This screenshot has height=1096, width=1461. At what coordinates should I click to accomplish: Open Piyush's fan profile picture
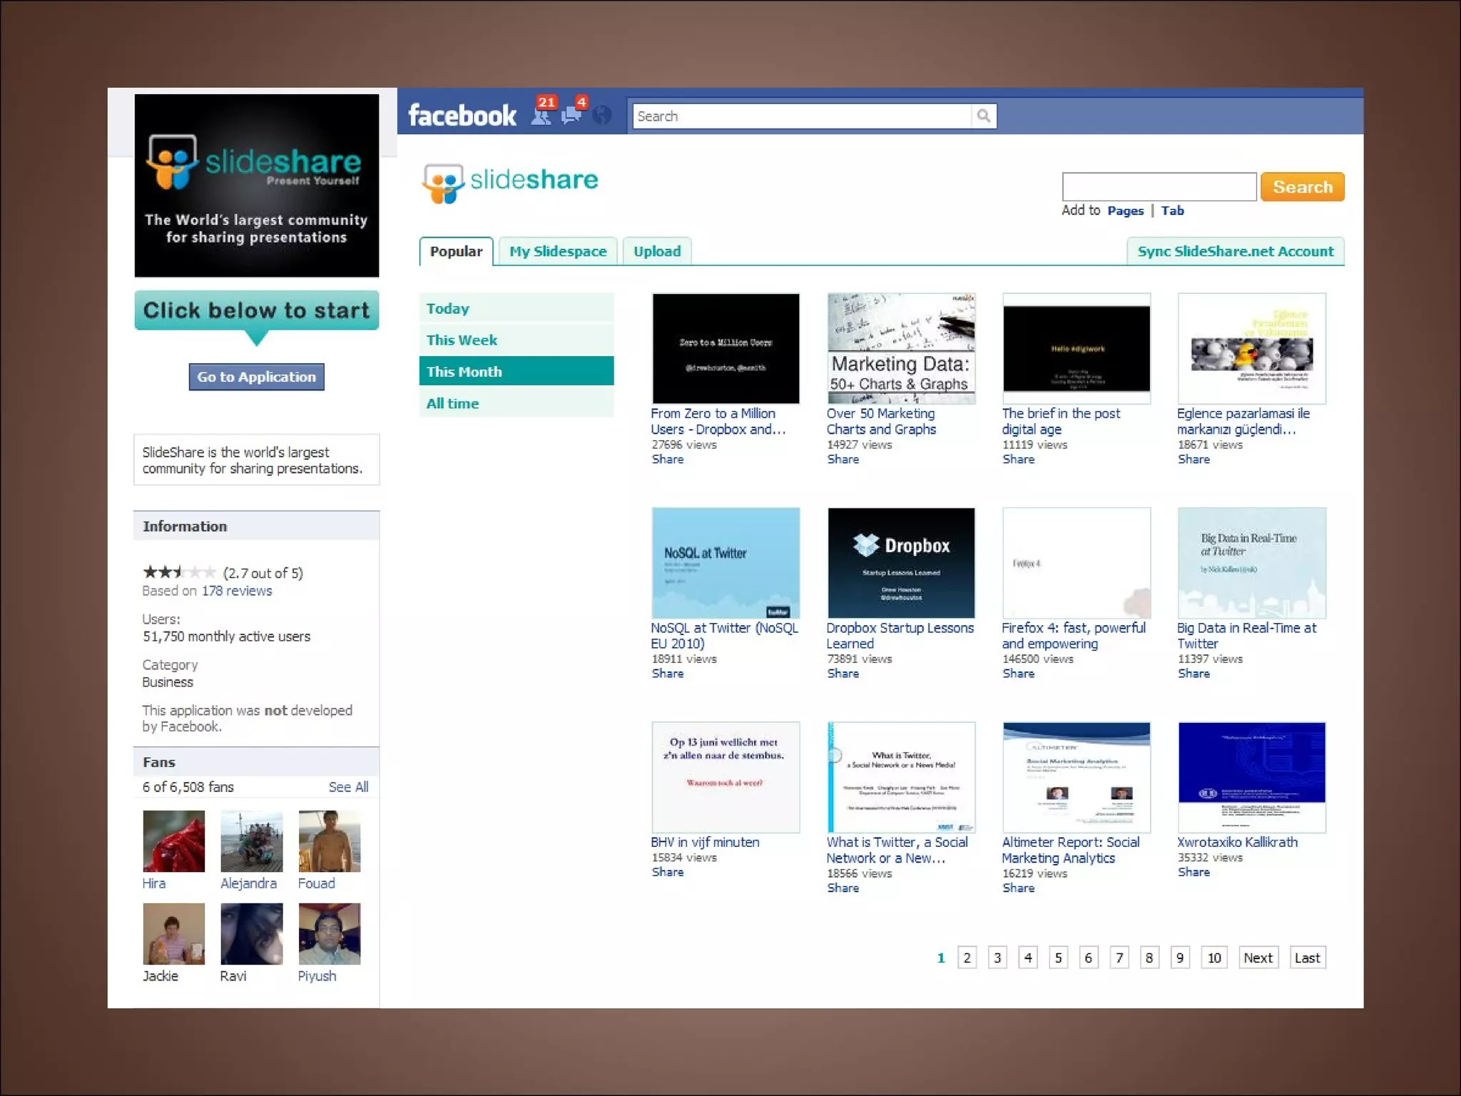pos(329,934)
